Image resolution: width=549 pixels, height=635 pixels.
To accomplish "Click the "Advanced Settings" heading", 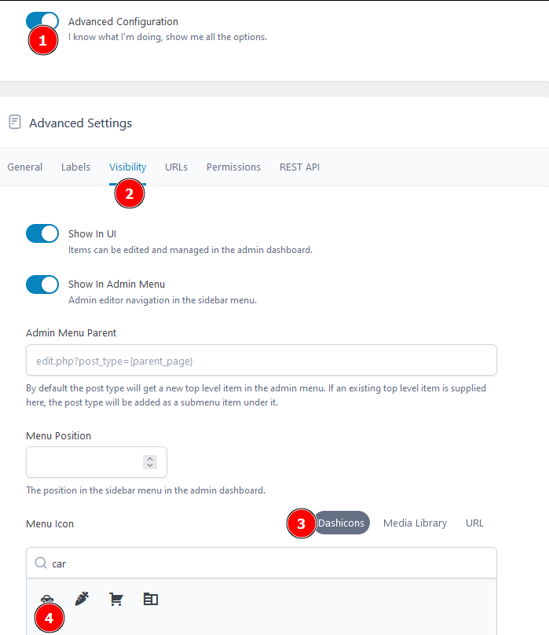I will click(x=81, y=123).
